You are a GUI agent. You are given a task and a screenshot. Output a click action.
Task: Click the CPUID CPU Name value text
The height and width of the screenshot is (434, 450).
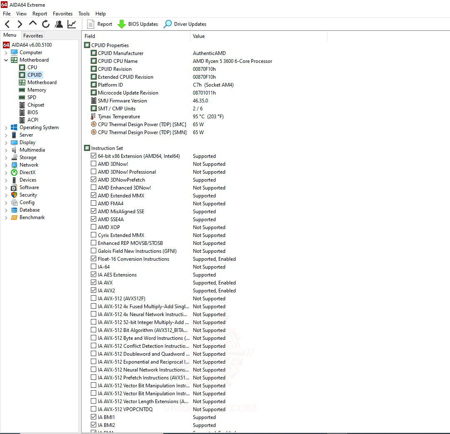pyautogui.click(x=232, y=61)
